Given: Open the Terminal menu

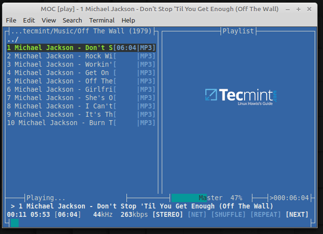Looking at the screenshot, I should [102, 21].
